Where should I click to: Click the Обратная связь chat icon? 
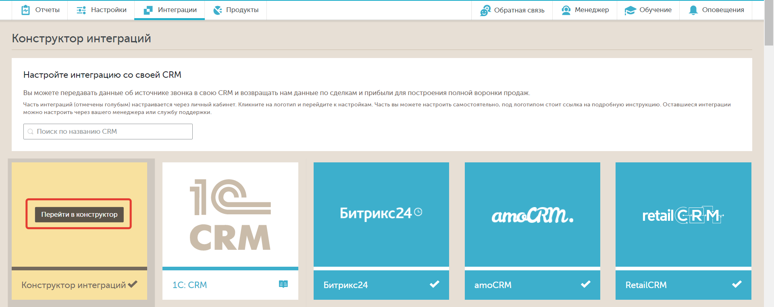[485, 10]
